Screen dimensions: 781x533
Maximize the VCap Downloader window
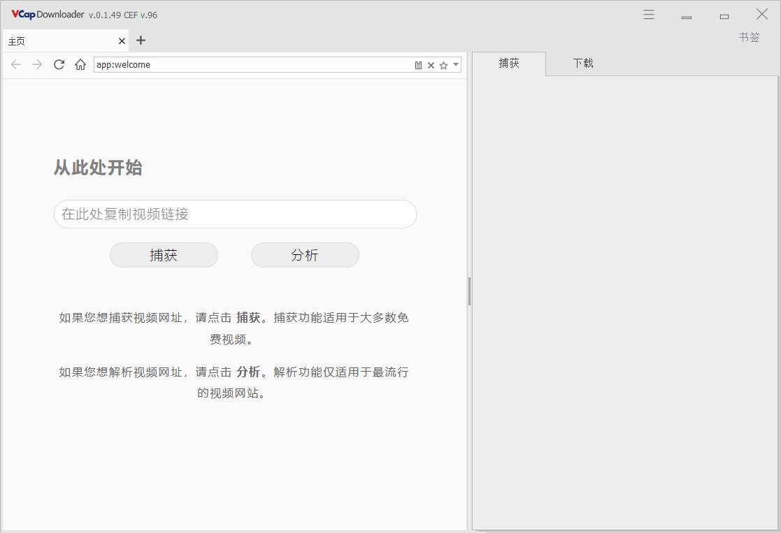click(724, 17)
